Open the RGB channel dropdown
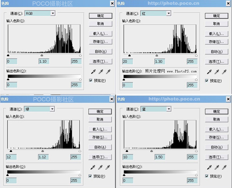232x188 pixels. coord(53,13)
